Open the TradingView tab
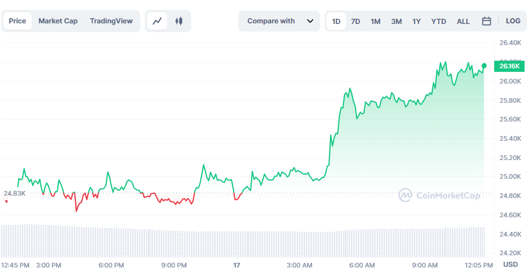The image size is (531, 271). pyautogui.click(x=111, y=21)
